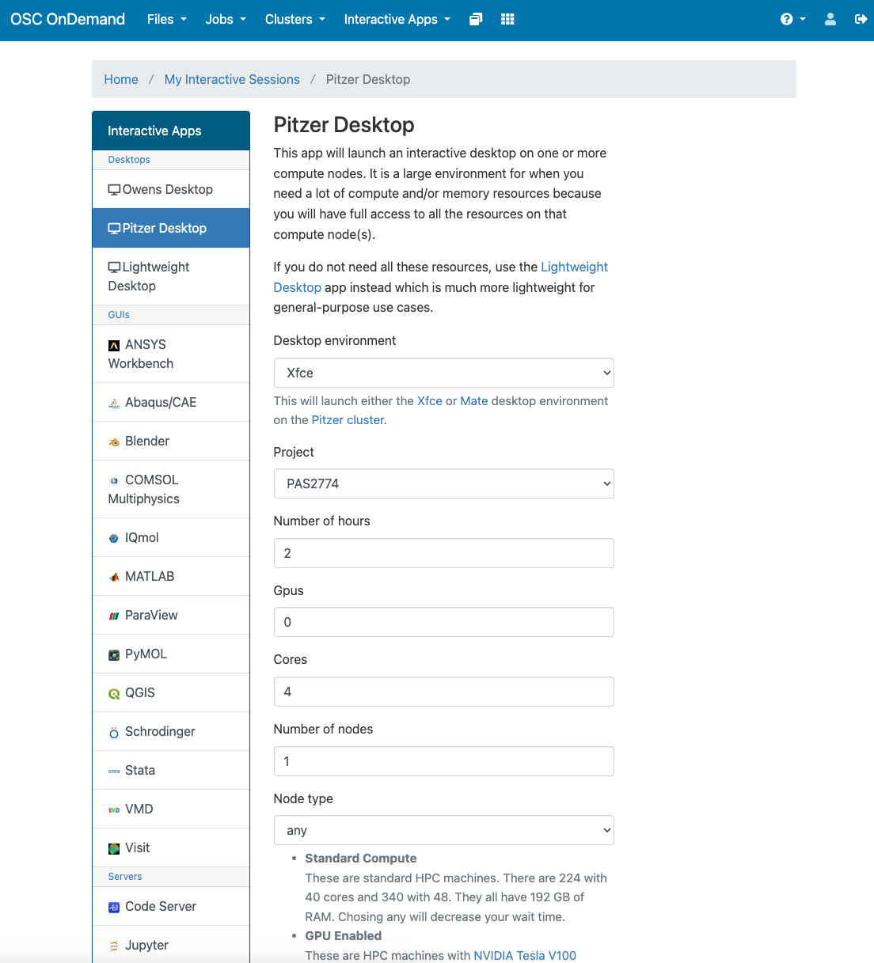Image resolution: width=874 pixels, height=963 pixels.
Task: Open the All Apps grid icon
Action: click(508, 19)
